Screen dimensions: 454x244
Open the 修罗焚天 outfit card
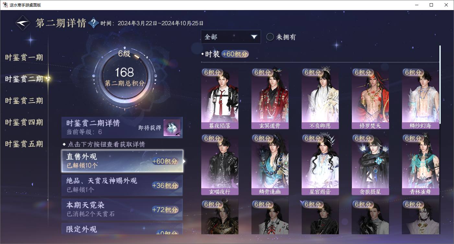pyautogui.click(x=370, y=99)
